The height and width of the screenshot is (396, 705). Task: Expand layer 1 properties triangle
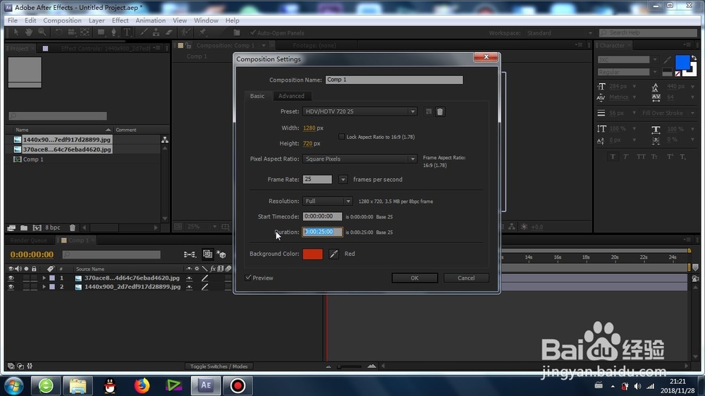tap(44, 278)
